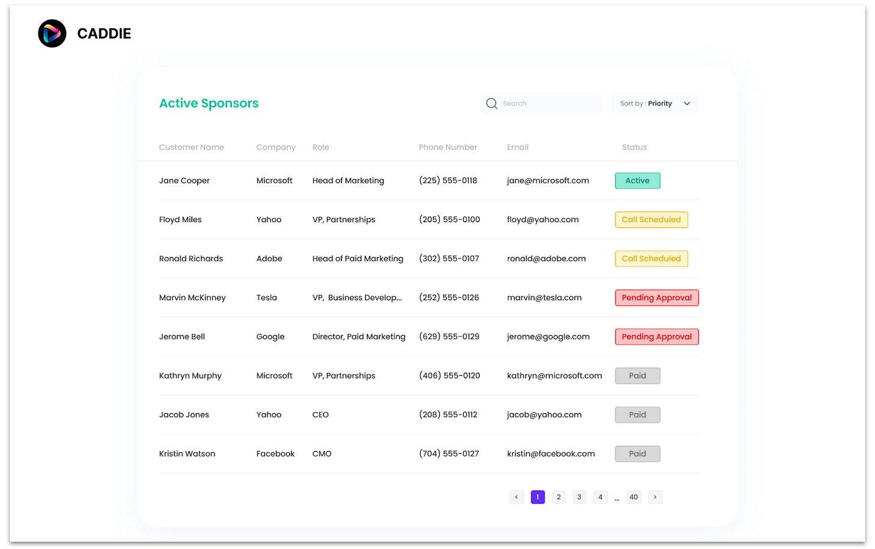Click the Facebook company cell
Viewport: 875px width, 549px height.
point(275,454)
